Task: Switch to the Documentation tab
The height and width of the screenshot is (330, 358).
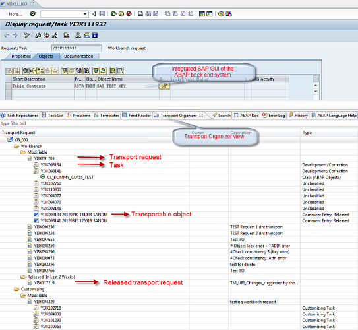Action: pyautogui.click(x=78, y=57)
